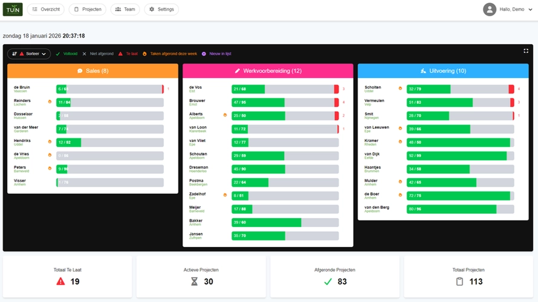The width and height of the screenshot is (538, 302).
Task: Click the flame icon beside Scholten
Action: coord(400,88)
